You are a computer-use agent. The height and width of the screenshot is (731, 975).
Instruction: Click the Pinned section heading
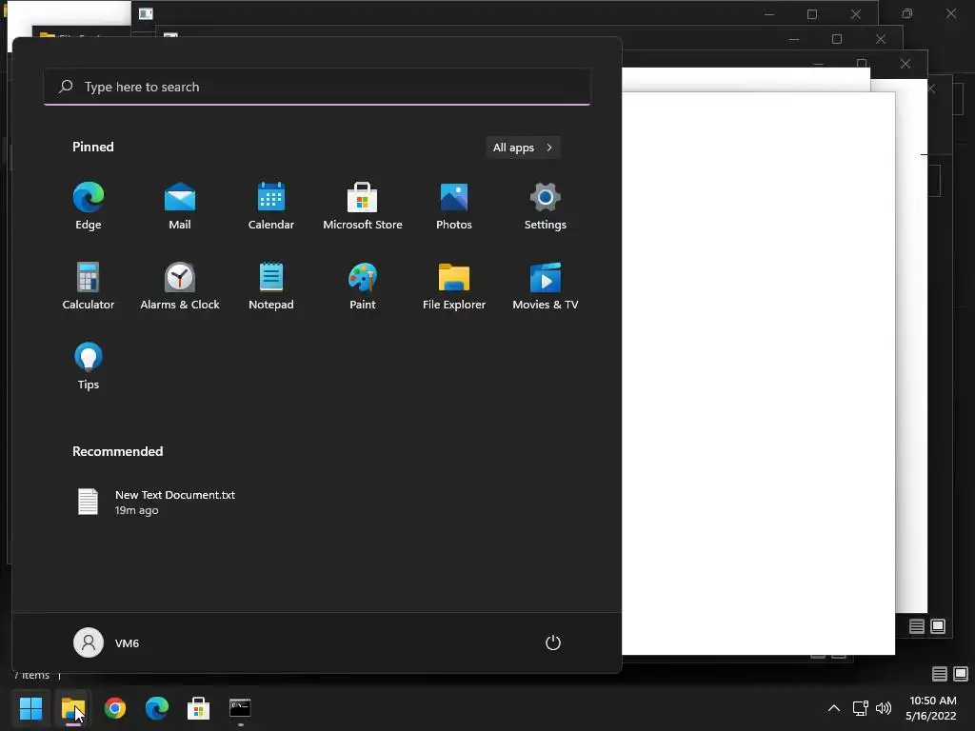[x=93, y=147]
